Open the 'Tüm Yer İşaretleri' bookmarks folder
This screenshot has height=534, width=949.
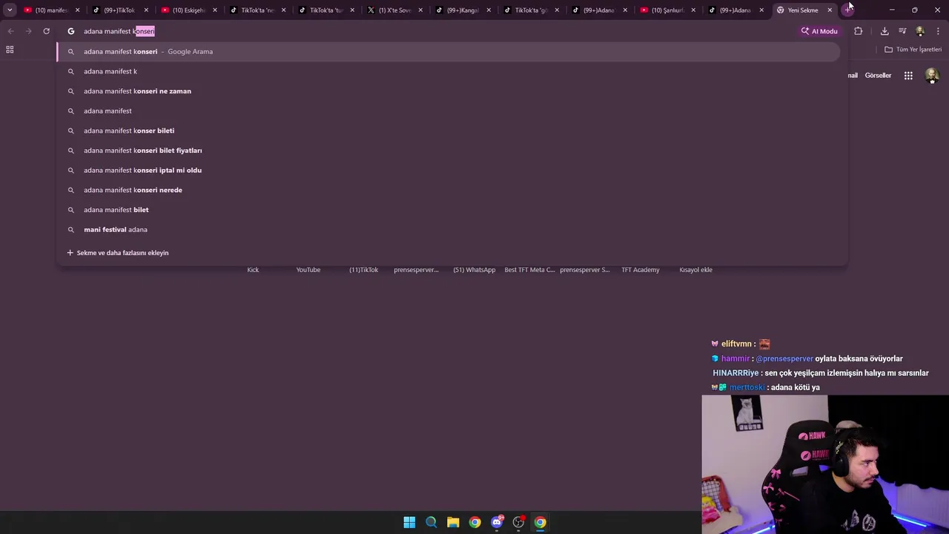pyautogui.click(x=913, y=50)
